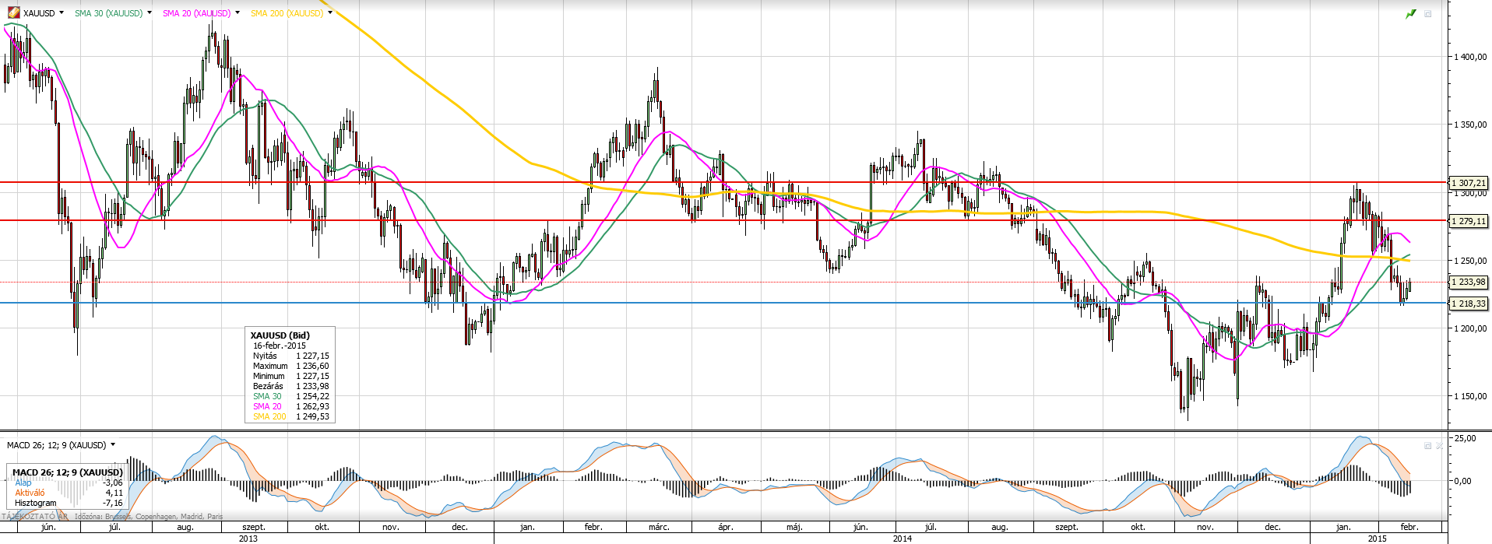Click the Bezárás 1 233,98 row
Viewport: 1492px width, 544px height.
pos(290,386)
